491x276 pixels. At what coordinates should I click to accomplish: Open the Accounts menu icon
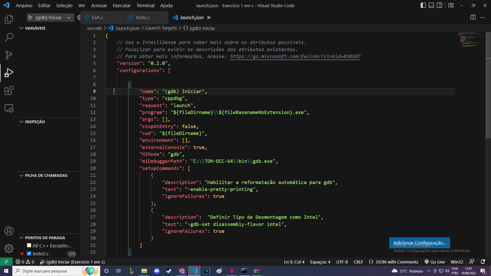click(x=9, y=231)
